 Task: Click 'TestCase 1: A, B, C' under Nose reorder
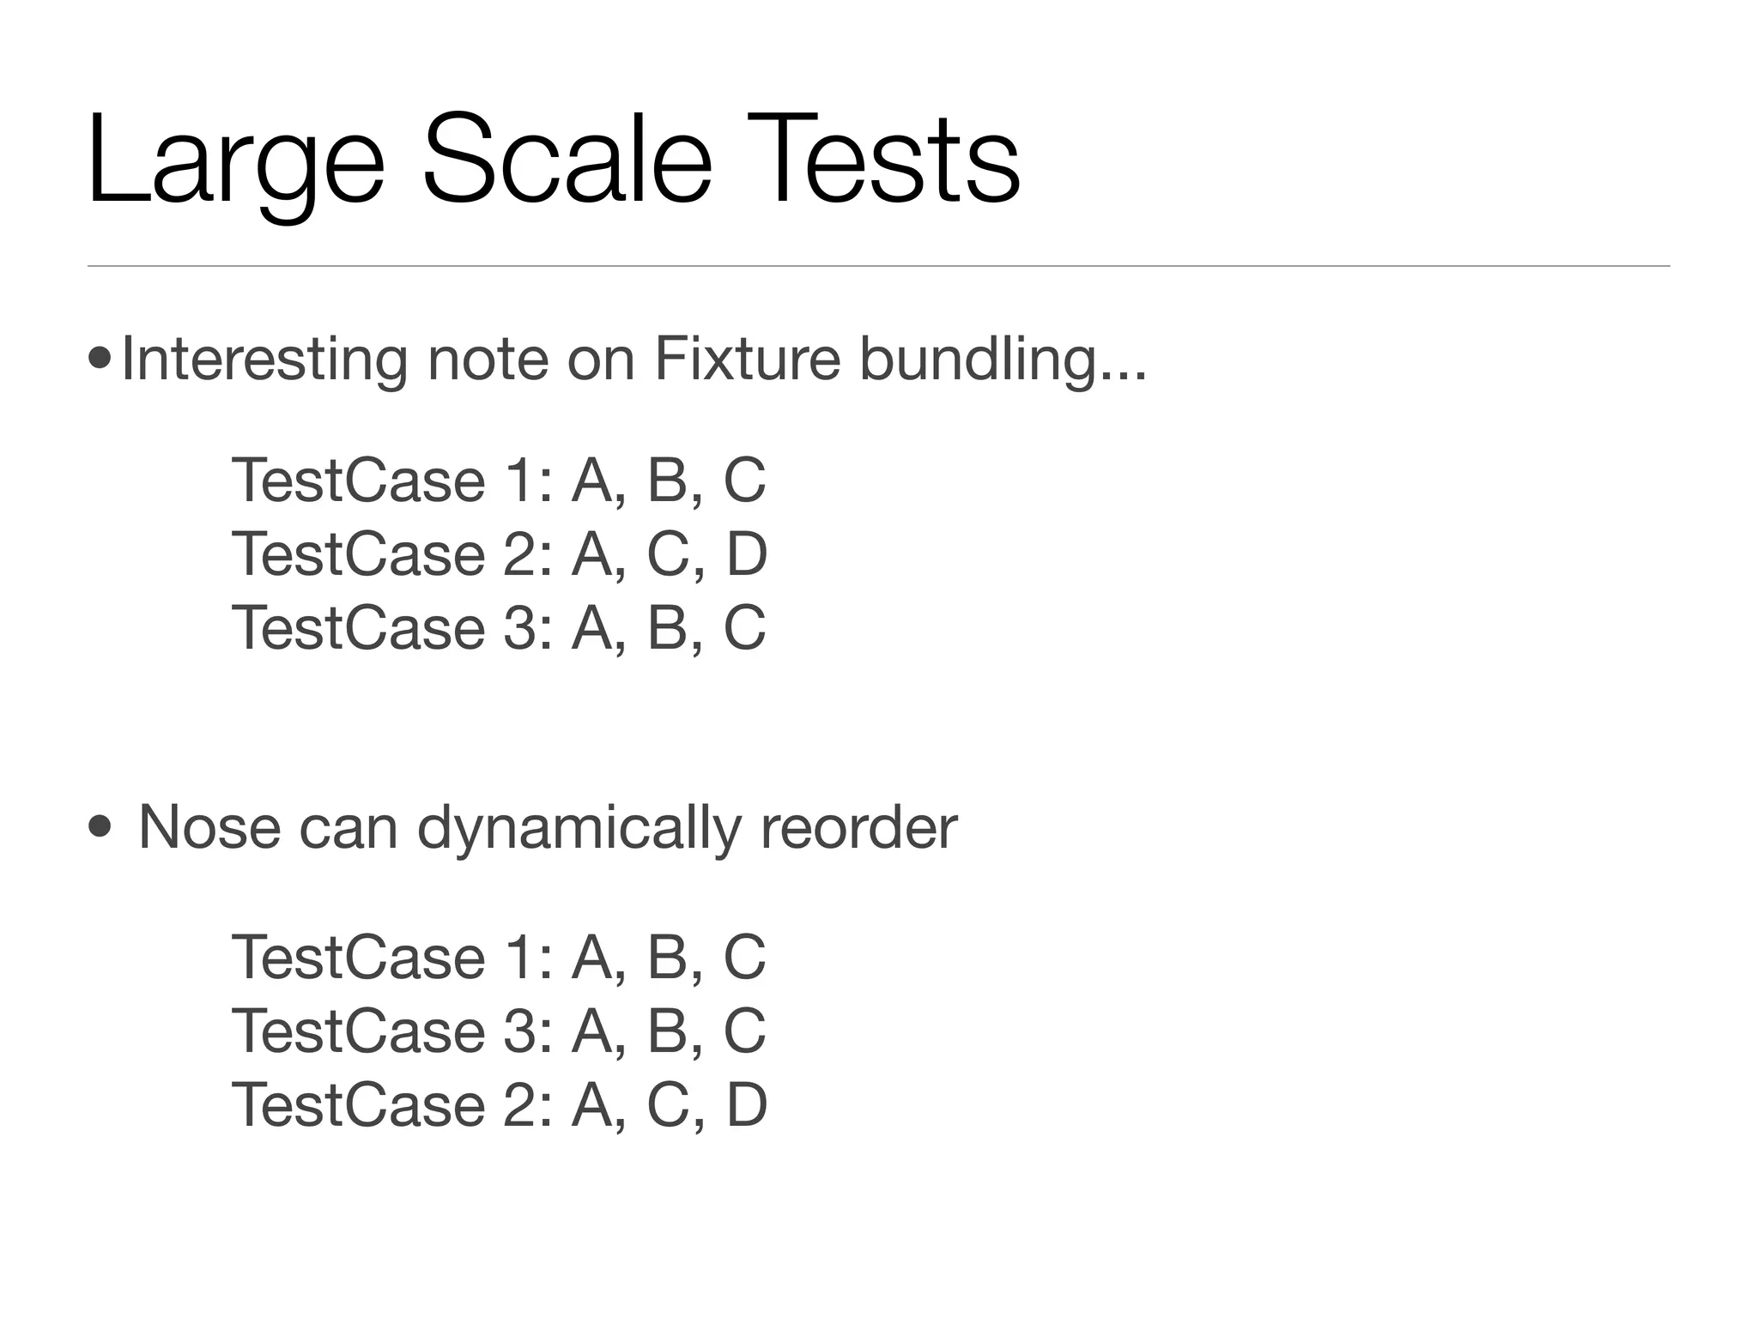(499, 957)
